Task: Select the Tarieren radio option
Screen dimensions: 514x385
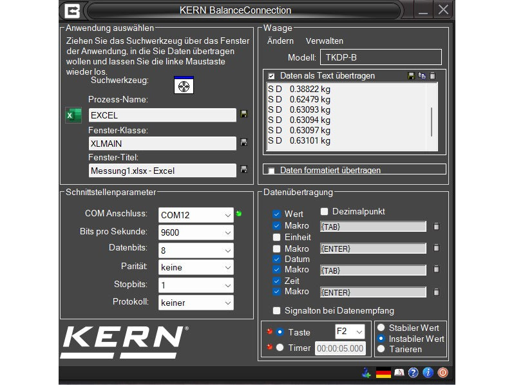Action: tap(381, 349)
